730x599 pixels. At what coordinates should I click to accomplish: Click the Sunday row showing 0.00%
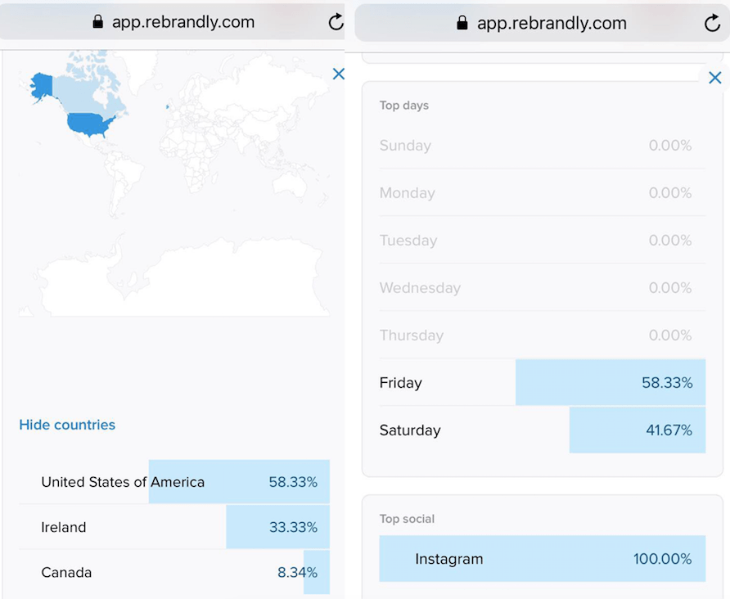point(542,146)
